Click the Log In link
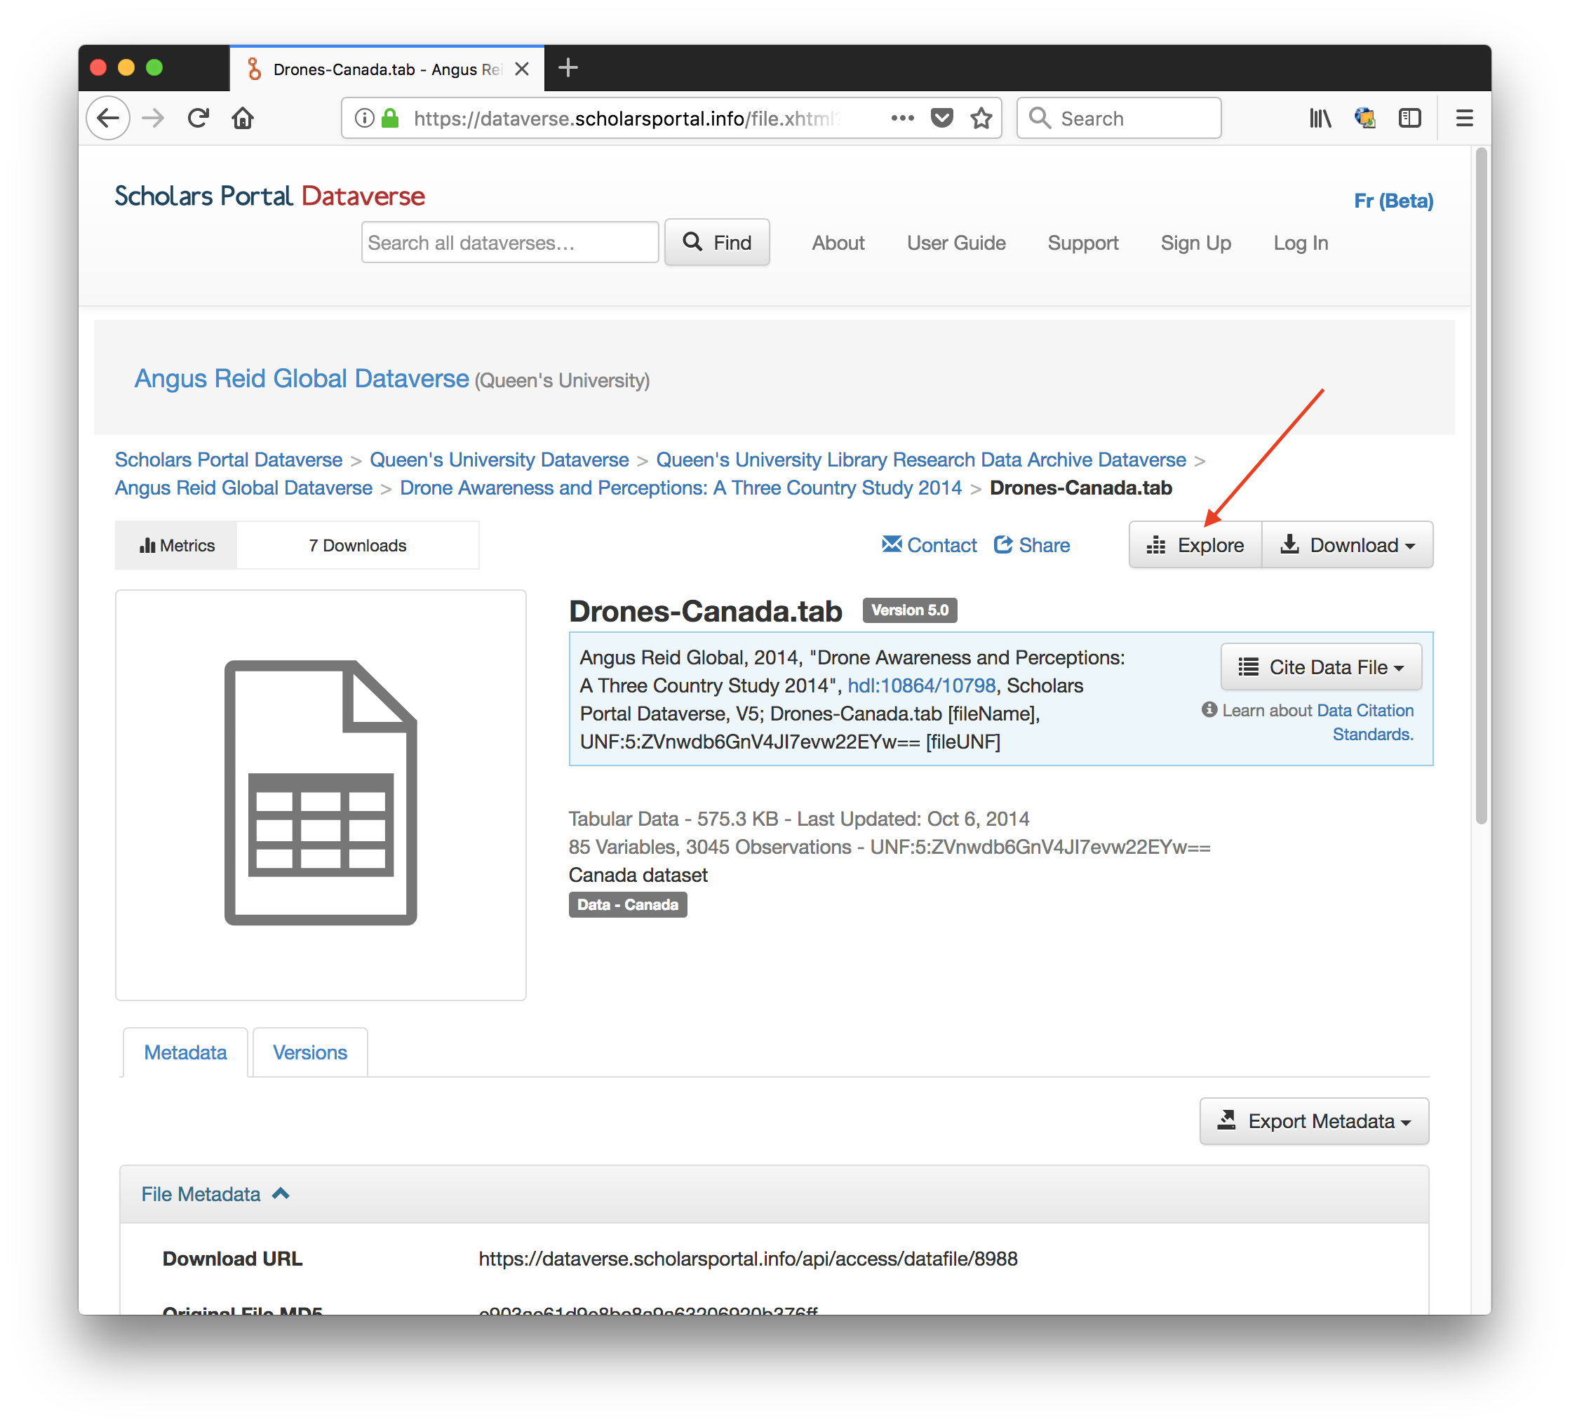Image resolution: width=1570 pixels, height=1427 pixels. 1301,243
